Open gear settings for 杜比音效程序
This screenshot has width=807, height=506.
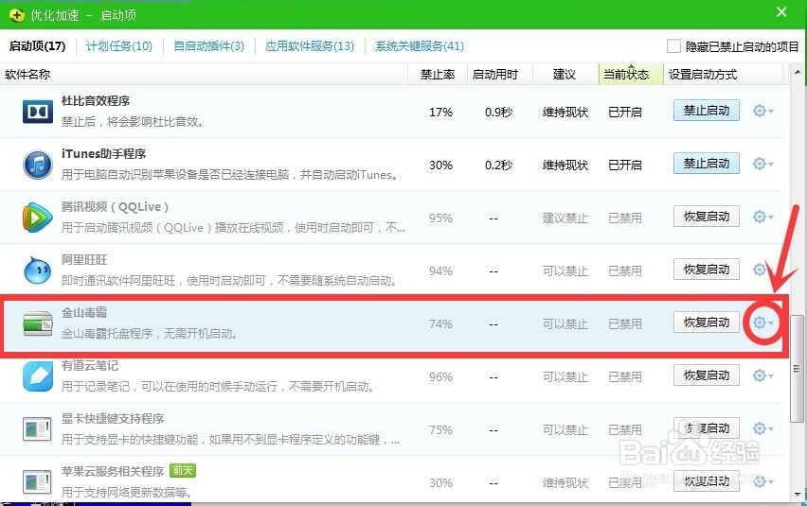[x=762, y=111]
